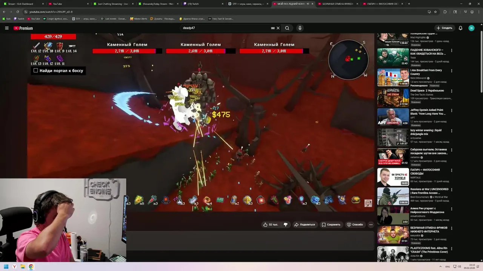This screenshot has height=271, width=483.
Task: Open the Windows Start menu
Action: [x=6, y=267]
